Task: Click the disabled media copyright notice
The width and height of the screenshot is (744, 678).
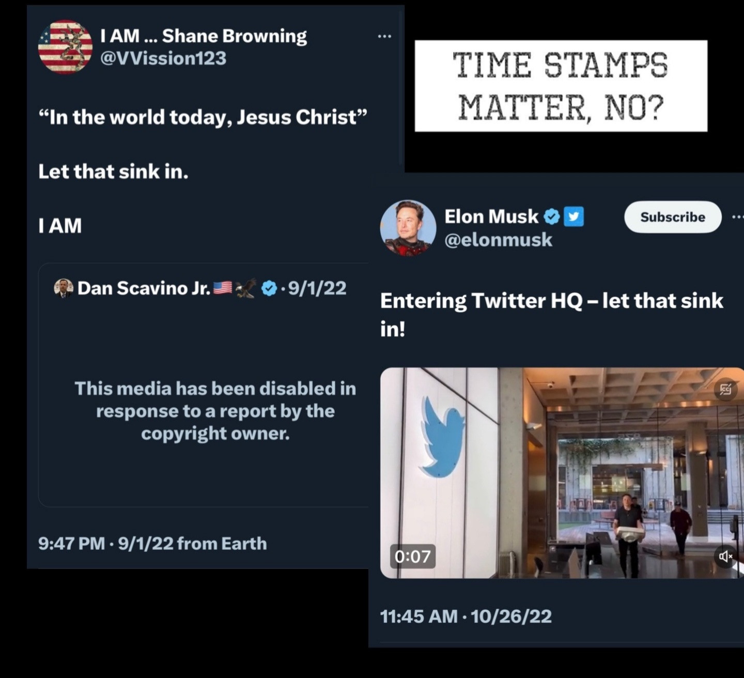Action: click(x=215, y=410)
